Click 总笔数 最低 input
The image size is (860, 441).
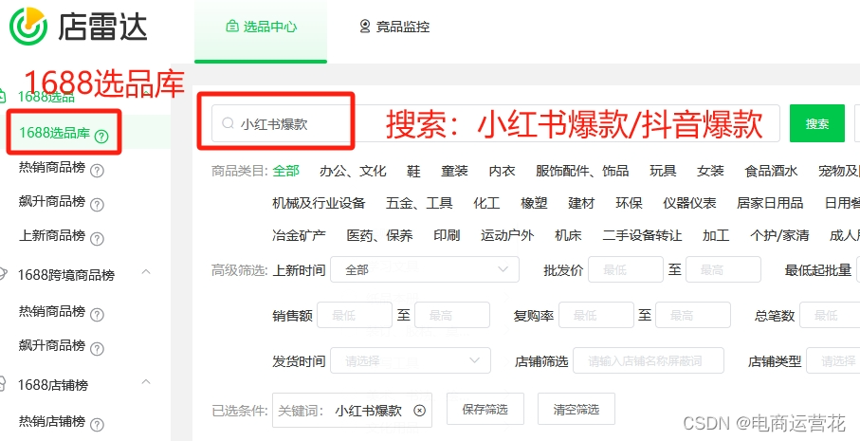(x=830, y=315)
